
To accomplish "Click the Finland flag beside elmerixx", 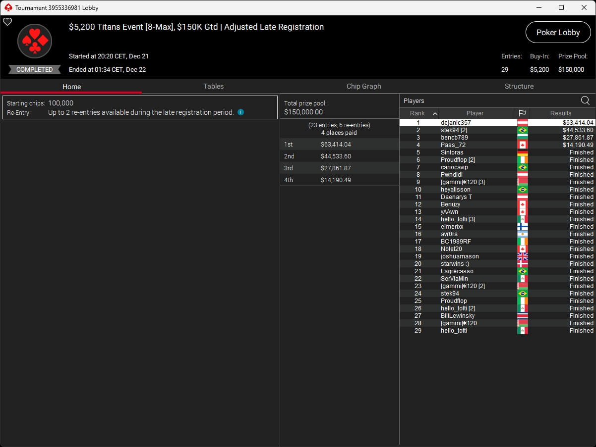I will tap(522, 227).
